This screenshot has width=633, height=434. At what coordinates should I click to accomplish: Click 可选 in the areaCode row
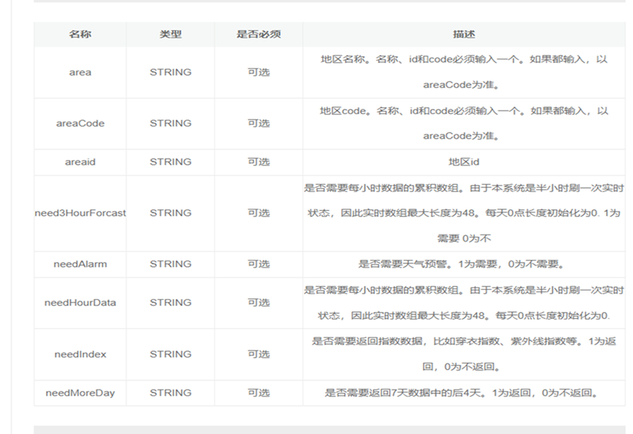coord(258,123)
